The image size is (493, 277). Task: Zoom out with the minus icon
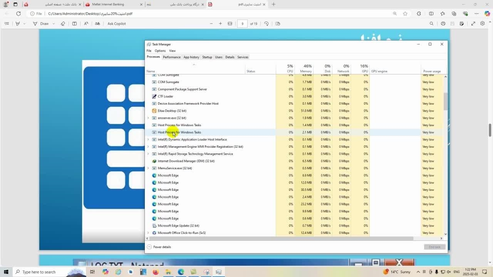[x=211, y=24]
